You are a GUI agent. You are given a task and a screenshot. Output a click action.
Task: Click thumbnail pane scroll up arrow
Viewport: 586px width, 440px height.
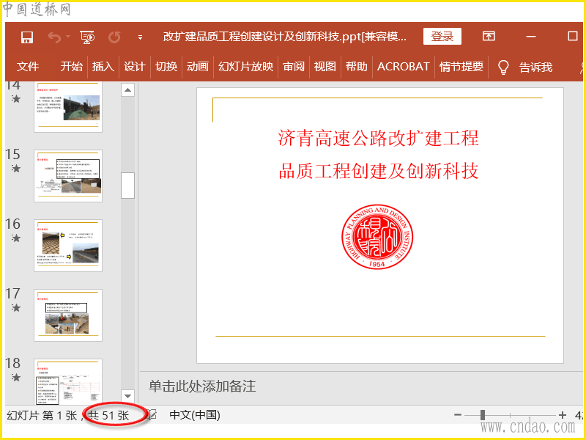coord(127,89)
